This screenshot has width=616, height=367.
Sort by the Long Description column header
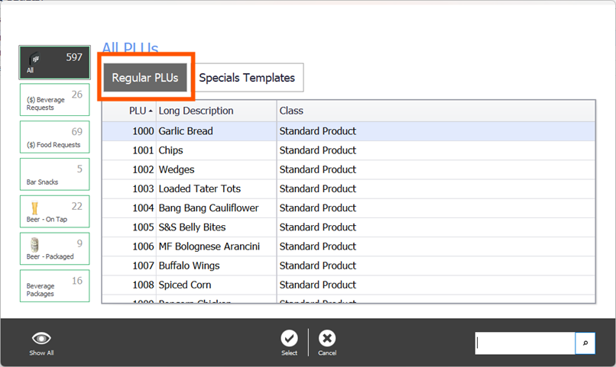coord(216,111)
